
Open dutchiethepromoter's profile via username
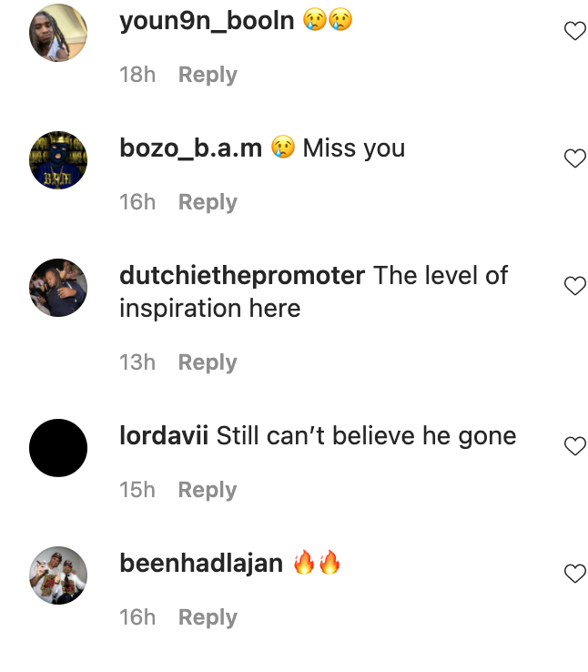242,275
